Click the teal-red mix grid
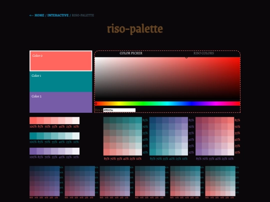Viewport: 270px width, 202px height. 122,136
